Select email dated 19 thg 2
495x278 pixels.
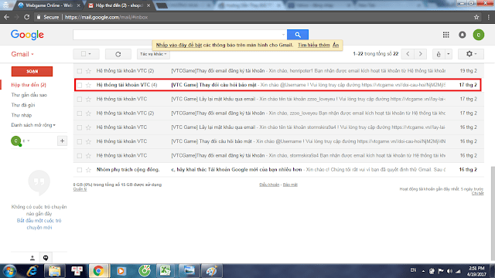coord(80,71)
